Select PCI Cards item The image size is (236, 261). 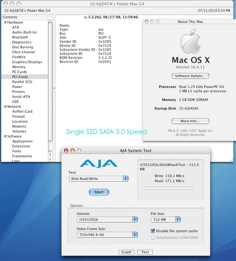coord(20,77)
